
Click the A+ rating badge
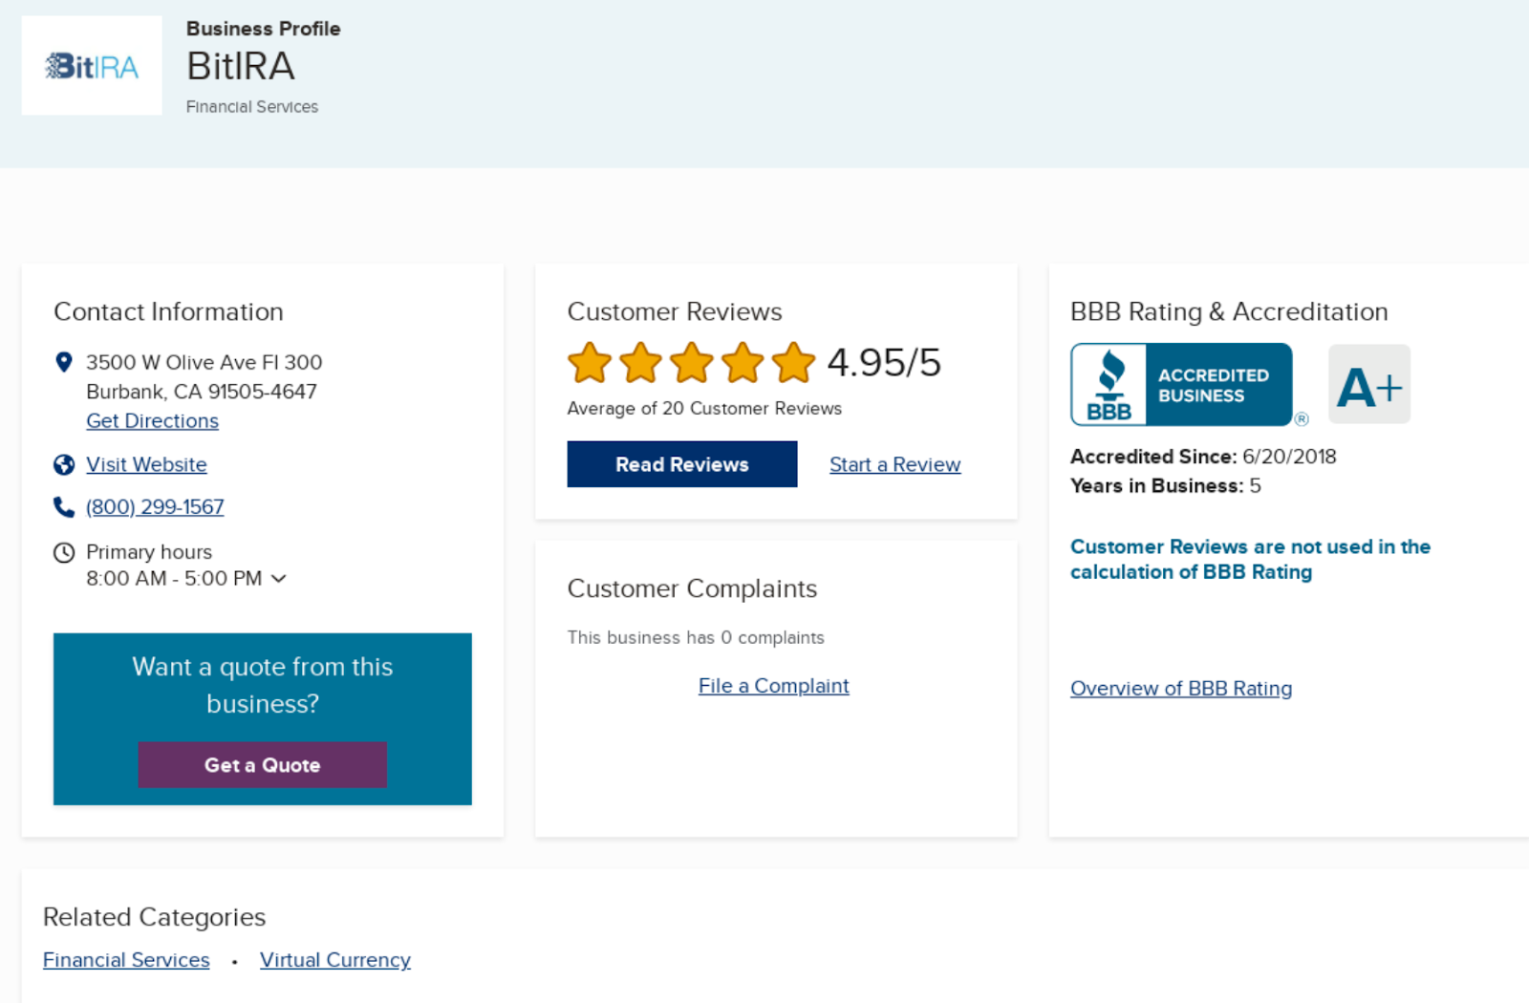pyautogui.click(x=1369, y=384)
